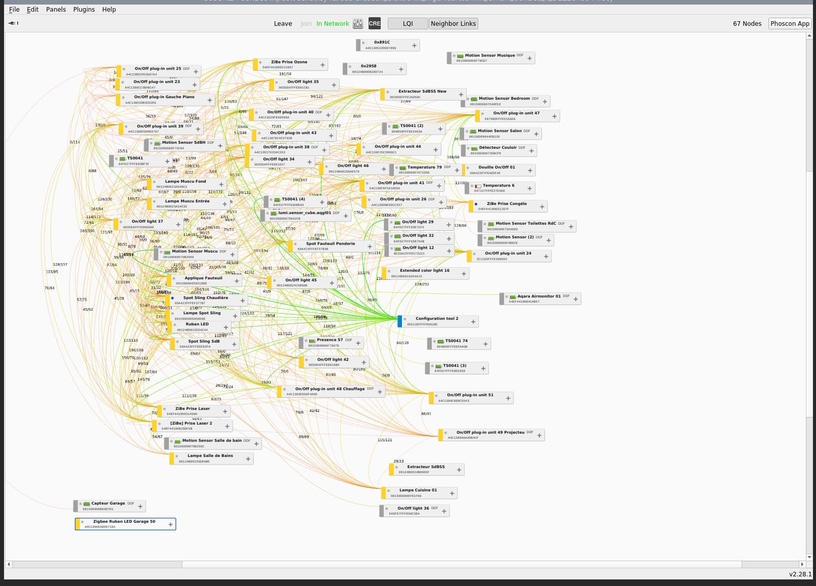Image resolution: width=816 pixels, height=586 pixels.
Task: Click DDF label on On/Off plug-in unit 49 Projecteu
Action: (530, 432)
